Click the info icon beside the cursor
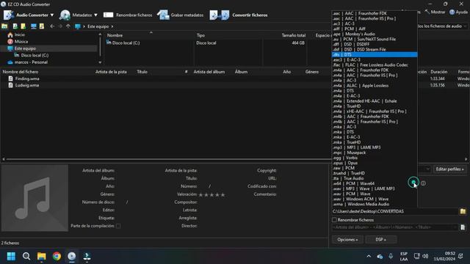470x264 pixels. 423,183
